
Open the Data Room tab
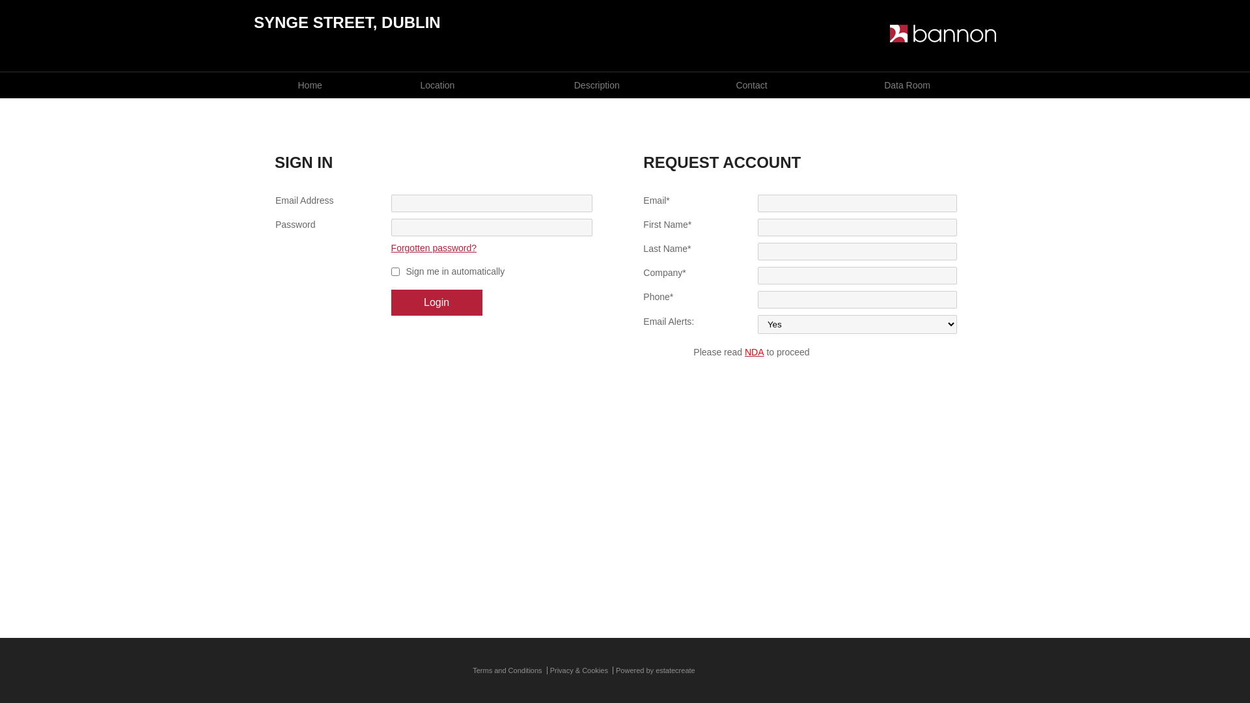pos(907,85)
